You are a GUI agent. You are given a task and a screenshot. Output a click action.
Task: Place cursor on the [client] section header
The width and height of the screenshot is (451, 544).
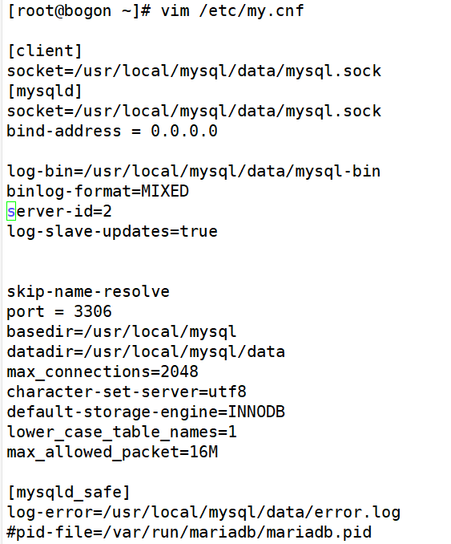click(x=45, y=51)
